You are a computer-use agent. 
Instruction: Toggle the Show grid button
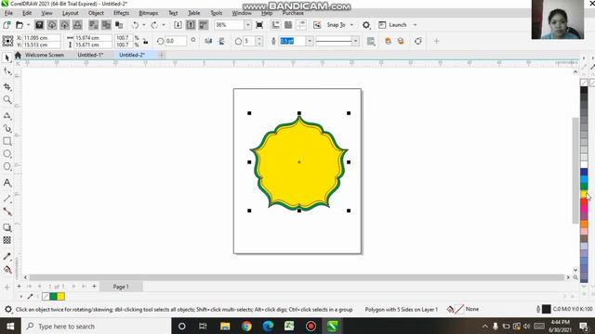[288, 25]
